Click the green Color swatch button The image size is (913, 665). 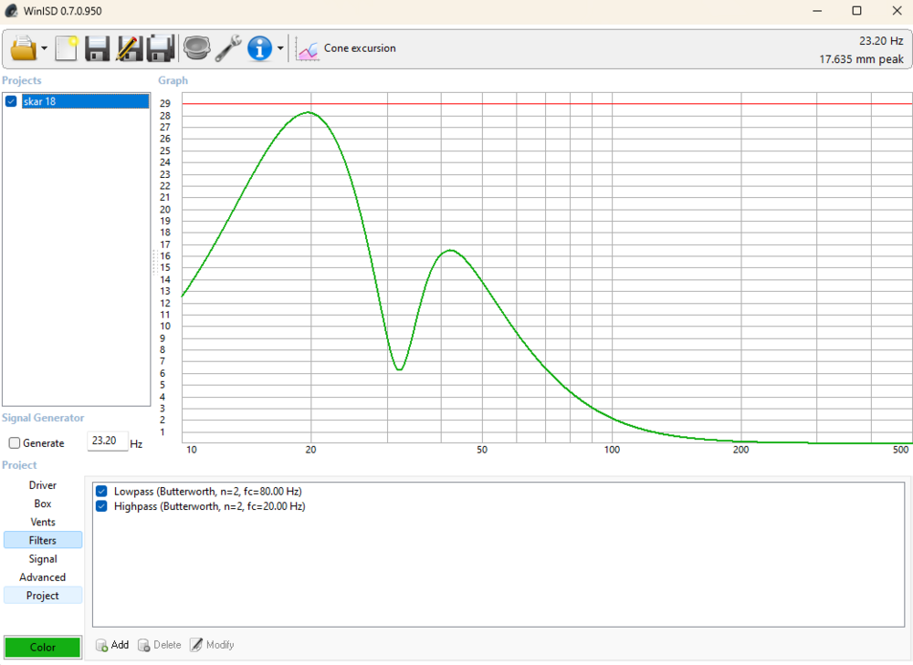tap(43, 647)
